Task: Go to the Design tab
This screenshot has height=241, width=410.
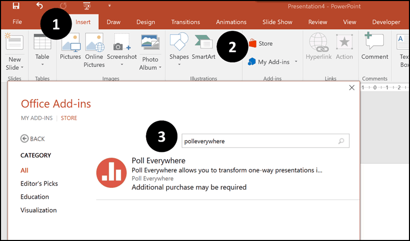Action: pos(146,22)
